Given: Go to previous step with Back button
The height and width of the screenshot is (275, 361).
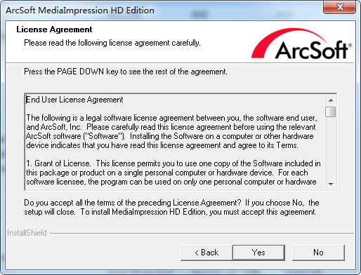Looking at the screenshot, I should pyautogui.click(x=206, y=253).
